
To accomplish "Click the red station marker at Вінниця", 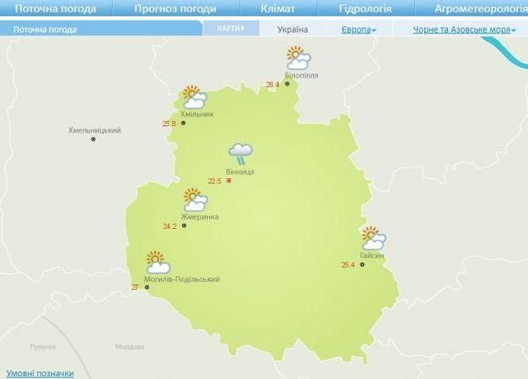I will point(229,181).
